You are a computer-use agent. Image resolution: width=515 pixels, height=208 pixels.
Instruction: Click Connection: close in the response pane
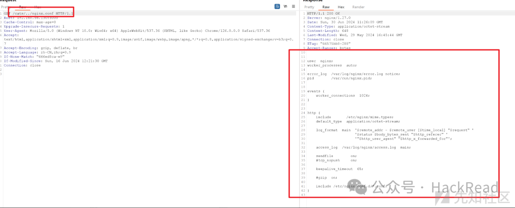point(326,39)
